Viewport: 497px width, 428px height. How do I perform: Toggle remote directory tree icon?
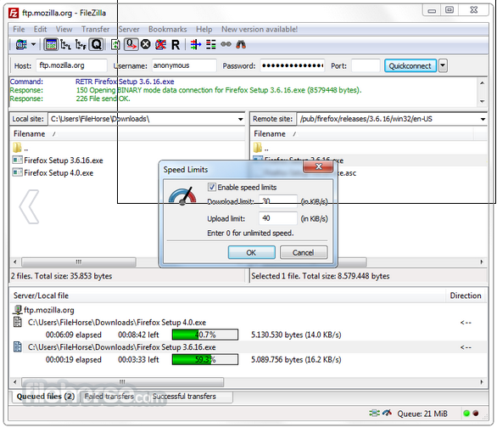pos(81,45)
